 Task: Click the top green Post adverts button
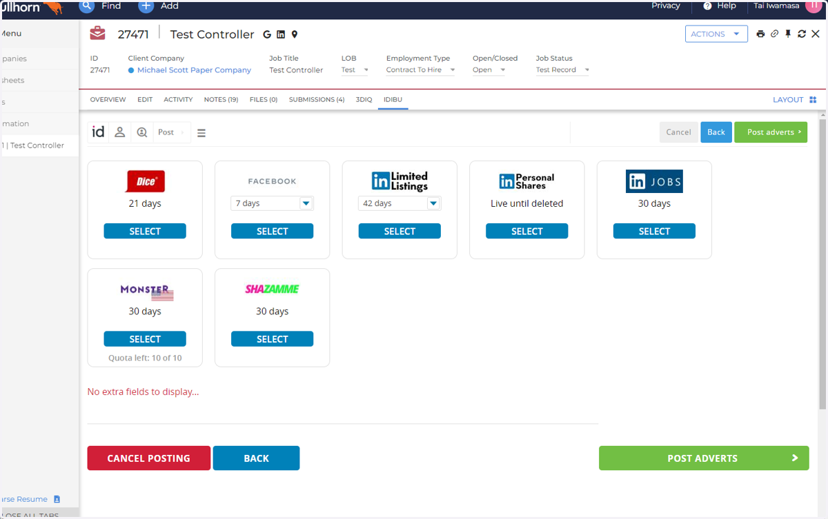pyautogui.click(x=771, y=132)
